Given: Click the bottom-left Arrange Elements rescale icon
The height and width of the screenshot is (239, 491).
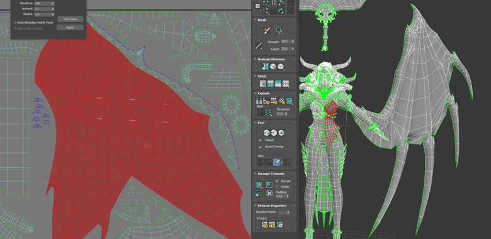Looking at the screenshot, I should coord(259,193).
